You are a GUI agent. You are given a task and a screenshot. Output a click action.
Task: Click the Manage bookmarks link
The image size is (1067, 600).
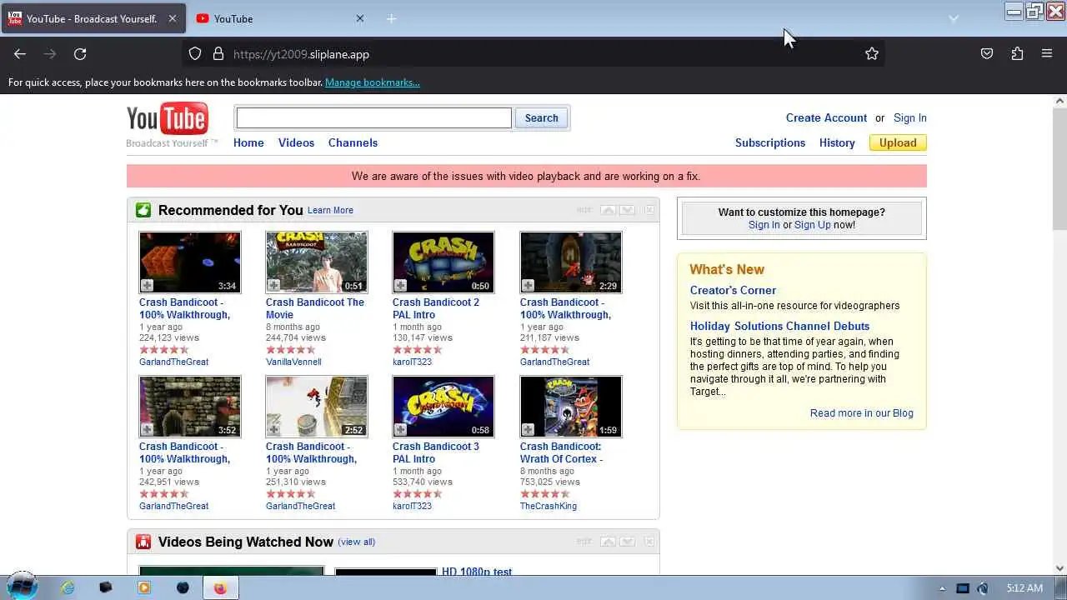pyautogui.click(x=373, y=82)
